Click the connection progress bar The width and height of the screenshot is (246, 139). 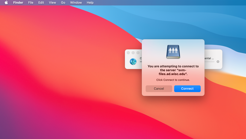pos(210,62)
